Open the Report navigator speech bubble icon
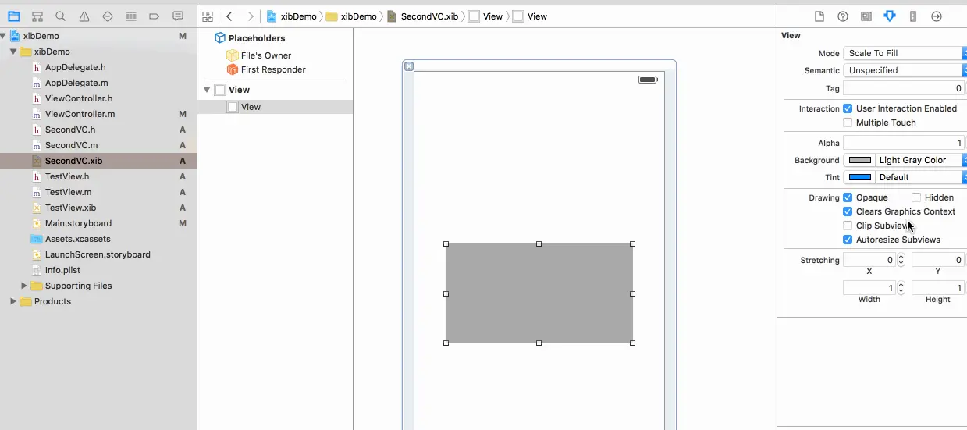 click(x=178, y=16)
